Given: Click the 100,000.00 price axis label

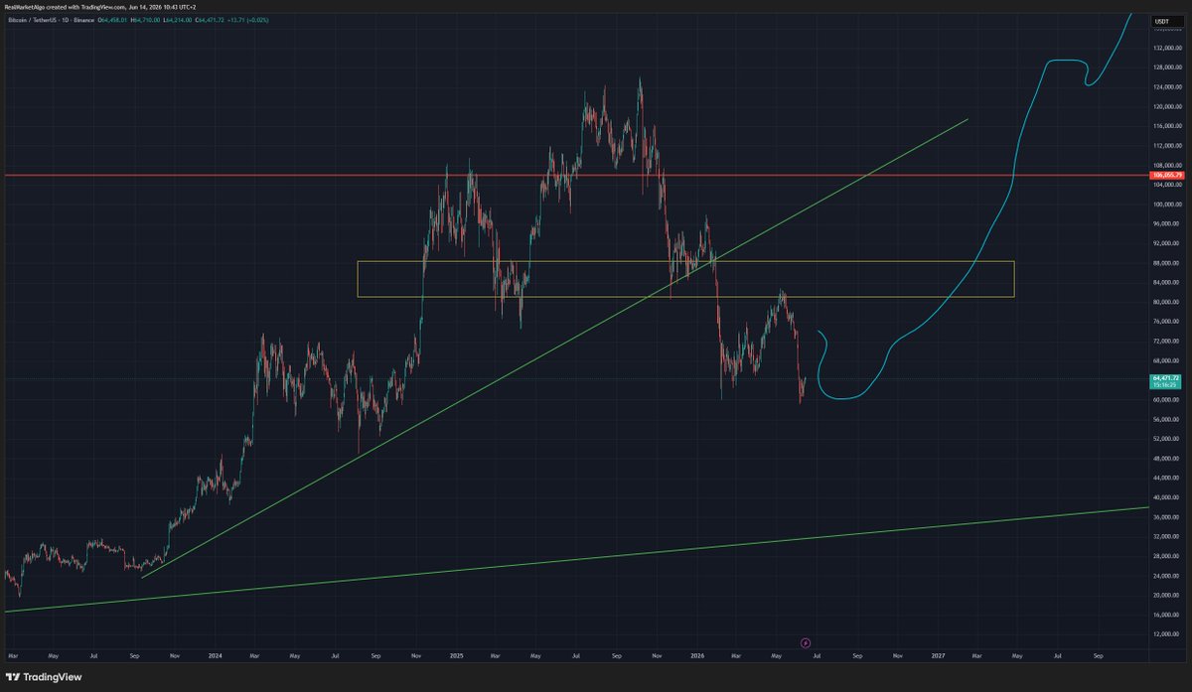Looking at the screenshot, I should (x=1165, y=205).
